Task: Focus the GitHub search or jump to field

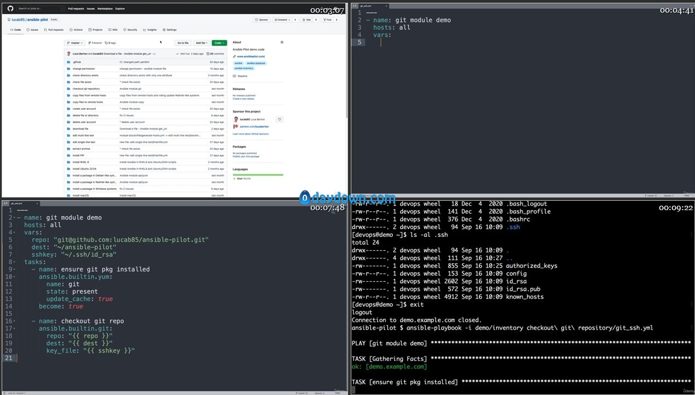Action: click(x=39, y=8)
